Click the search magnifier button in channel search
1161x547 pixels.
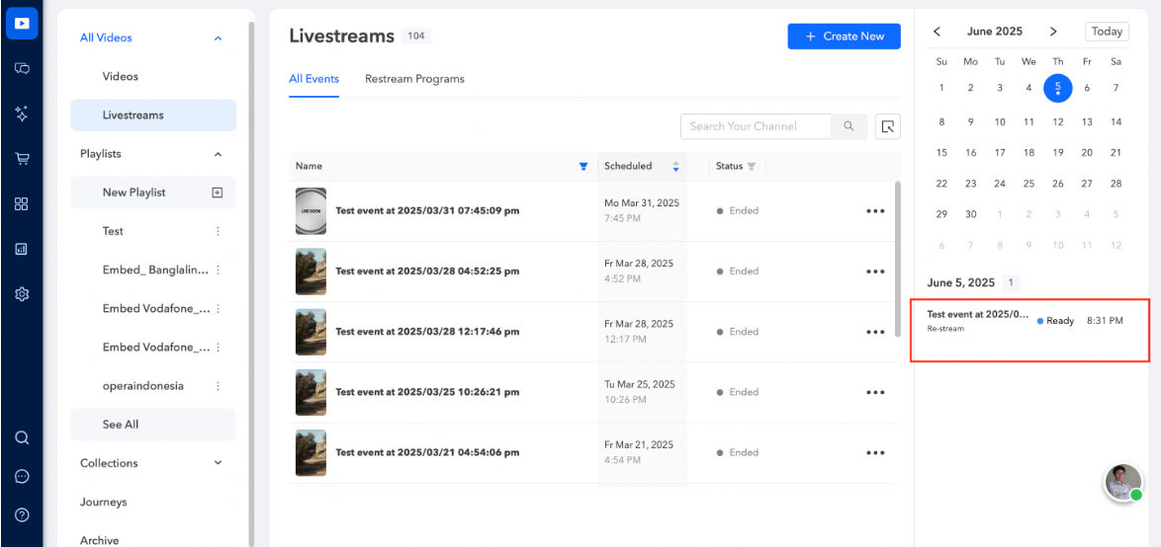848,126
